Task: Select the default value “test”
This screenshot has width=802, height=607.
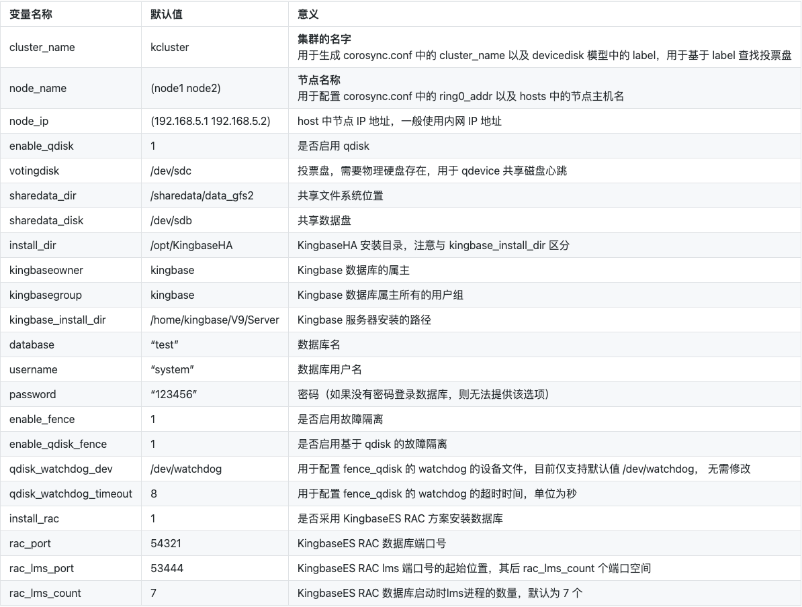Action: [x=164, y=344]
